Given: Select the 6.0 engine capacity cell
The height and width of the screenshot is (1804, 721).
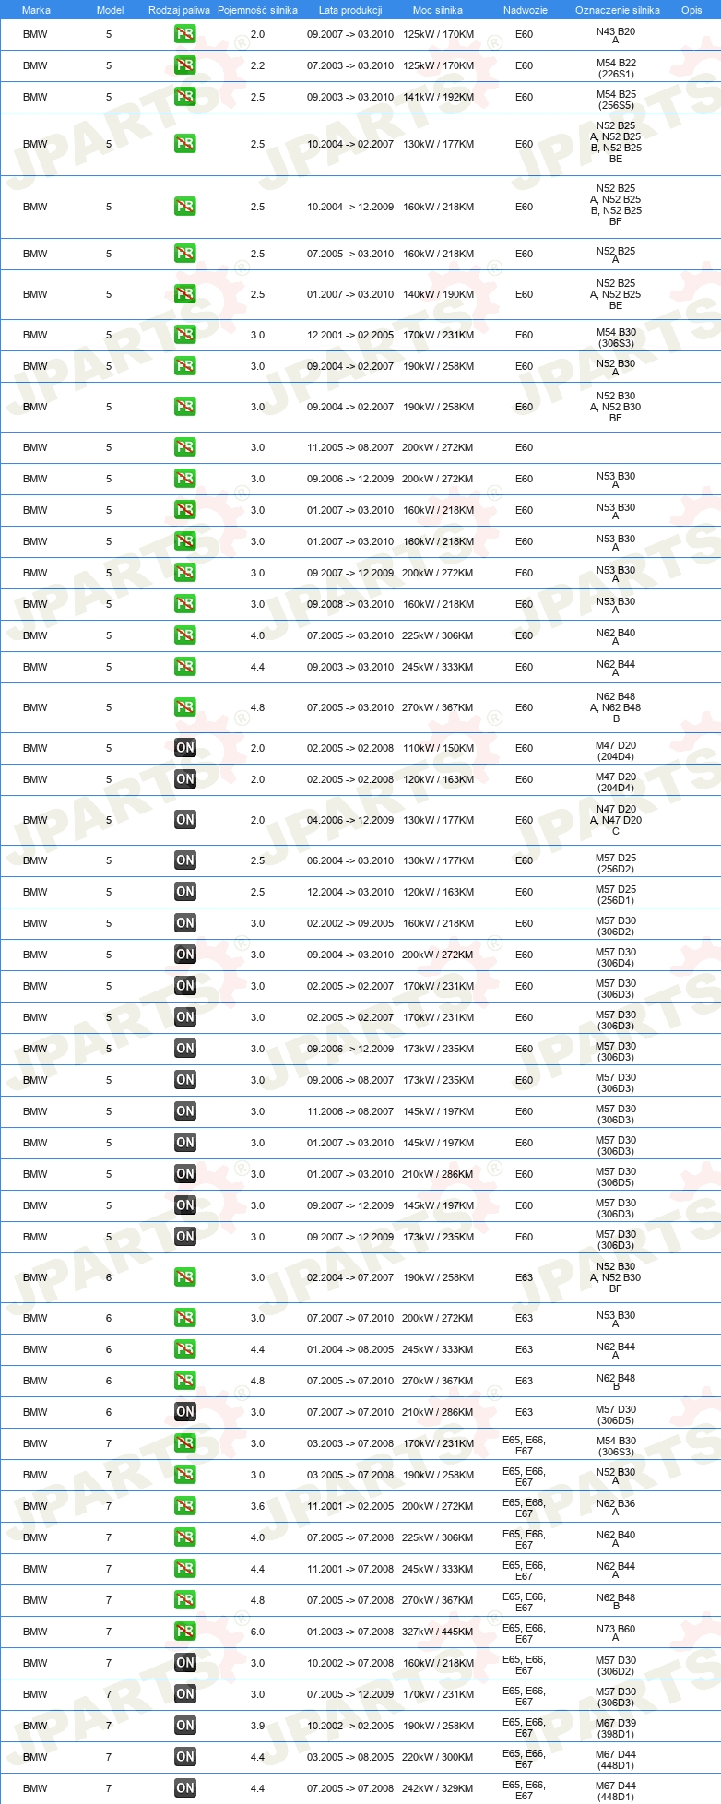Looking at the screenshot, I should click(x=257, y=1632).
